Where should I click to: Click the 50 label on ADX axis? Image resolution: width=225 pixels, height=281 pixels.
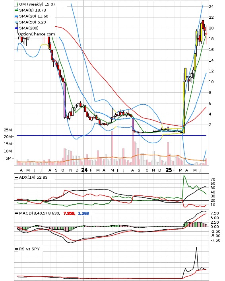(x=213, y=188)
